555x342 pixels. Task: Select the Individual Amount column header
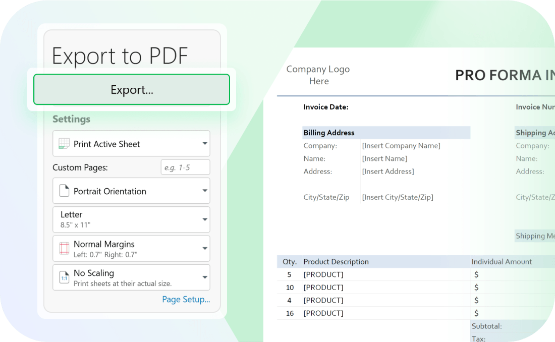point(502,262)
